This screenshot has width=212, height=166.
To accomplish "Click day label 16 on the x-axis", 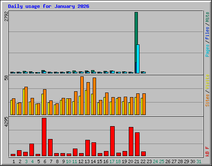I will (106, 161).
